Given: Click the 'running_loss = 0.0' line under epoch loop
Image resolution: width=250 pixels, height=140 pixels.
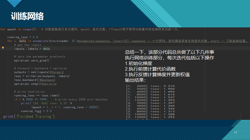Looking at the screenshot, I should point(22,37).
